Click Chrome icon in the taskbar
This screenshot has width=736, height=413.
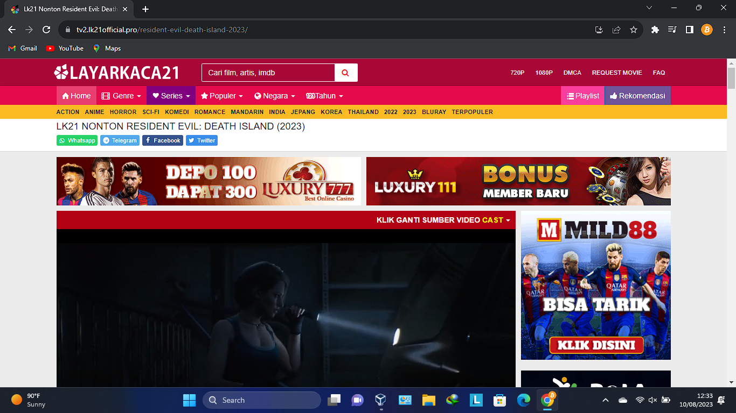[547, 400]
